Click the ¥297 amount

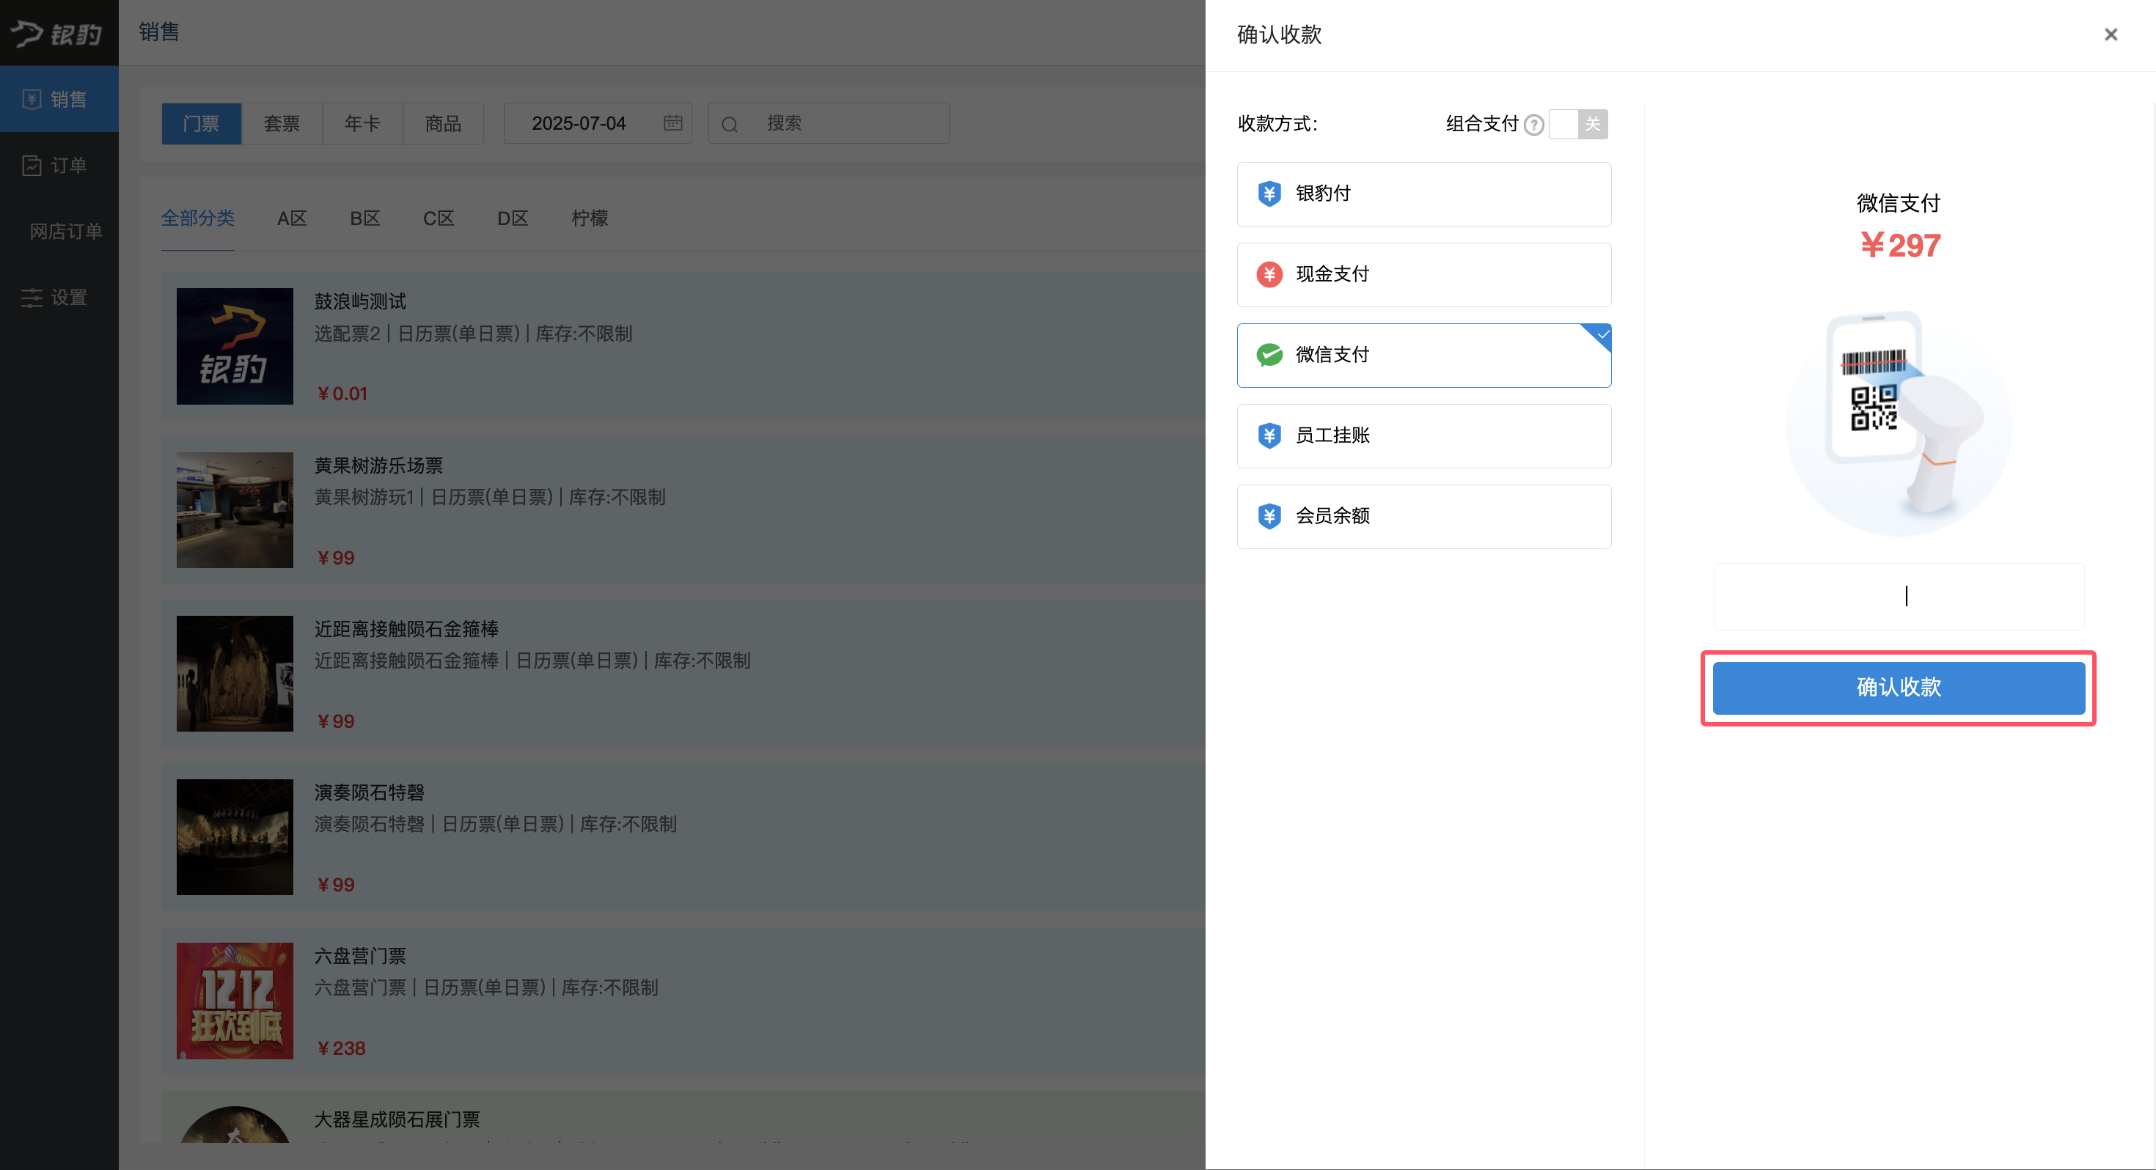click(1900, 245)
